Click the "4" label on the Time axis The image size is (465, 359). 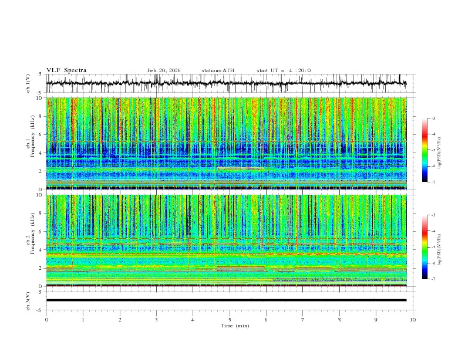click(193, 320)
